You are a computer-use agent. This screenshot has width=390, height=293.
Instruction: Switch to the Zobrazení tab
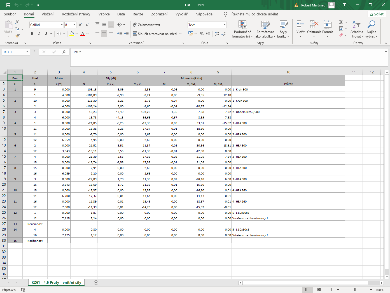pos(159,14)
